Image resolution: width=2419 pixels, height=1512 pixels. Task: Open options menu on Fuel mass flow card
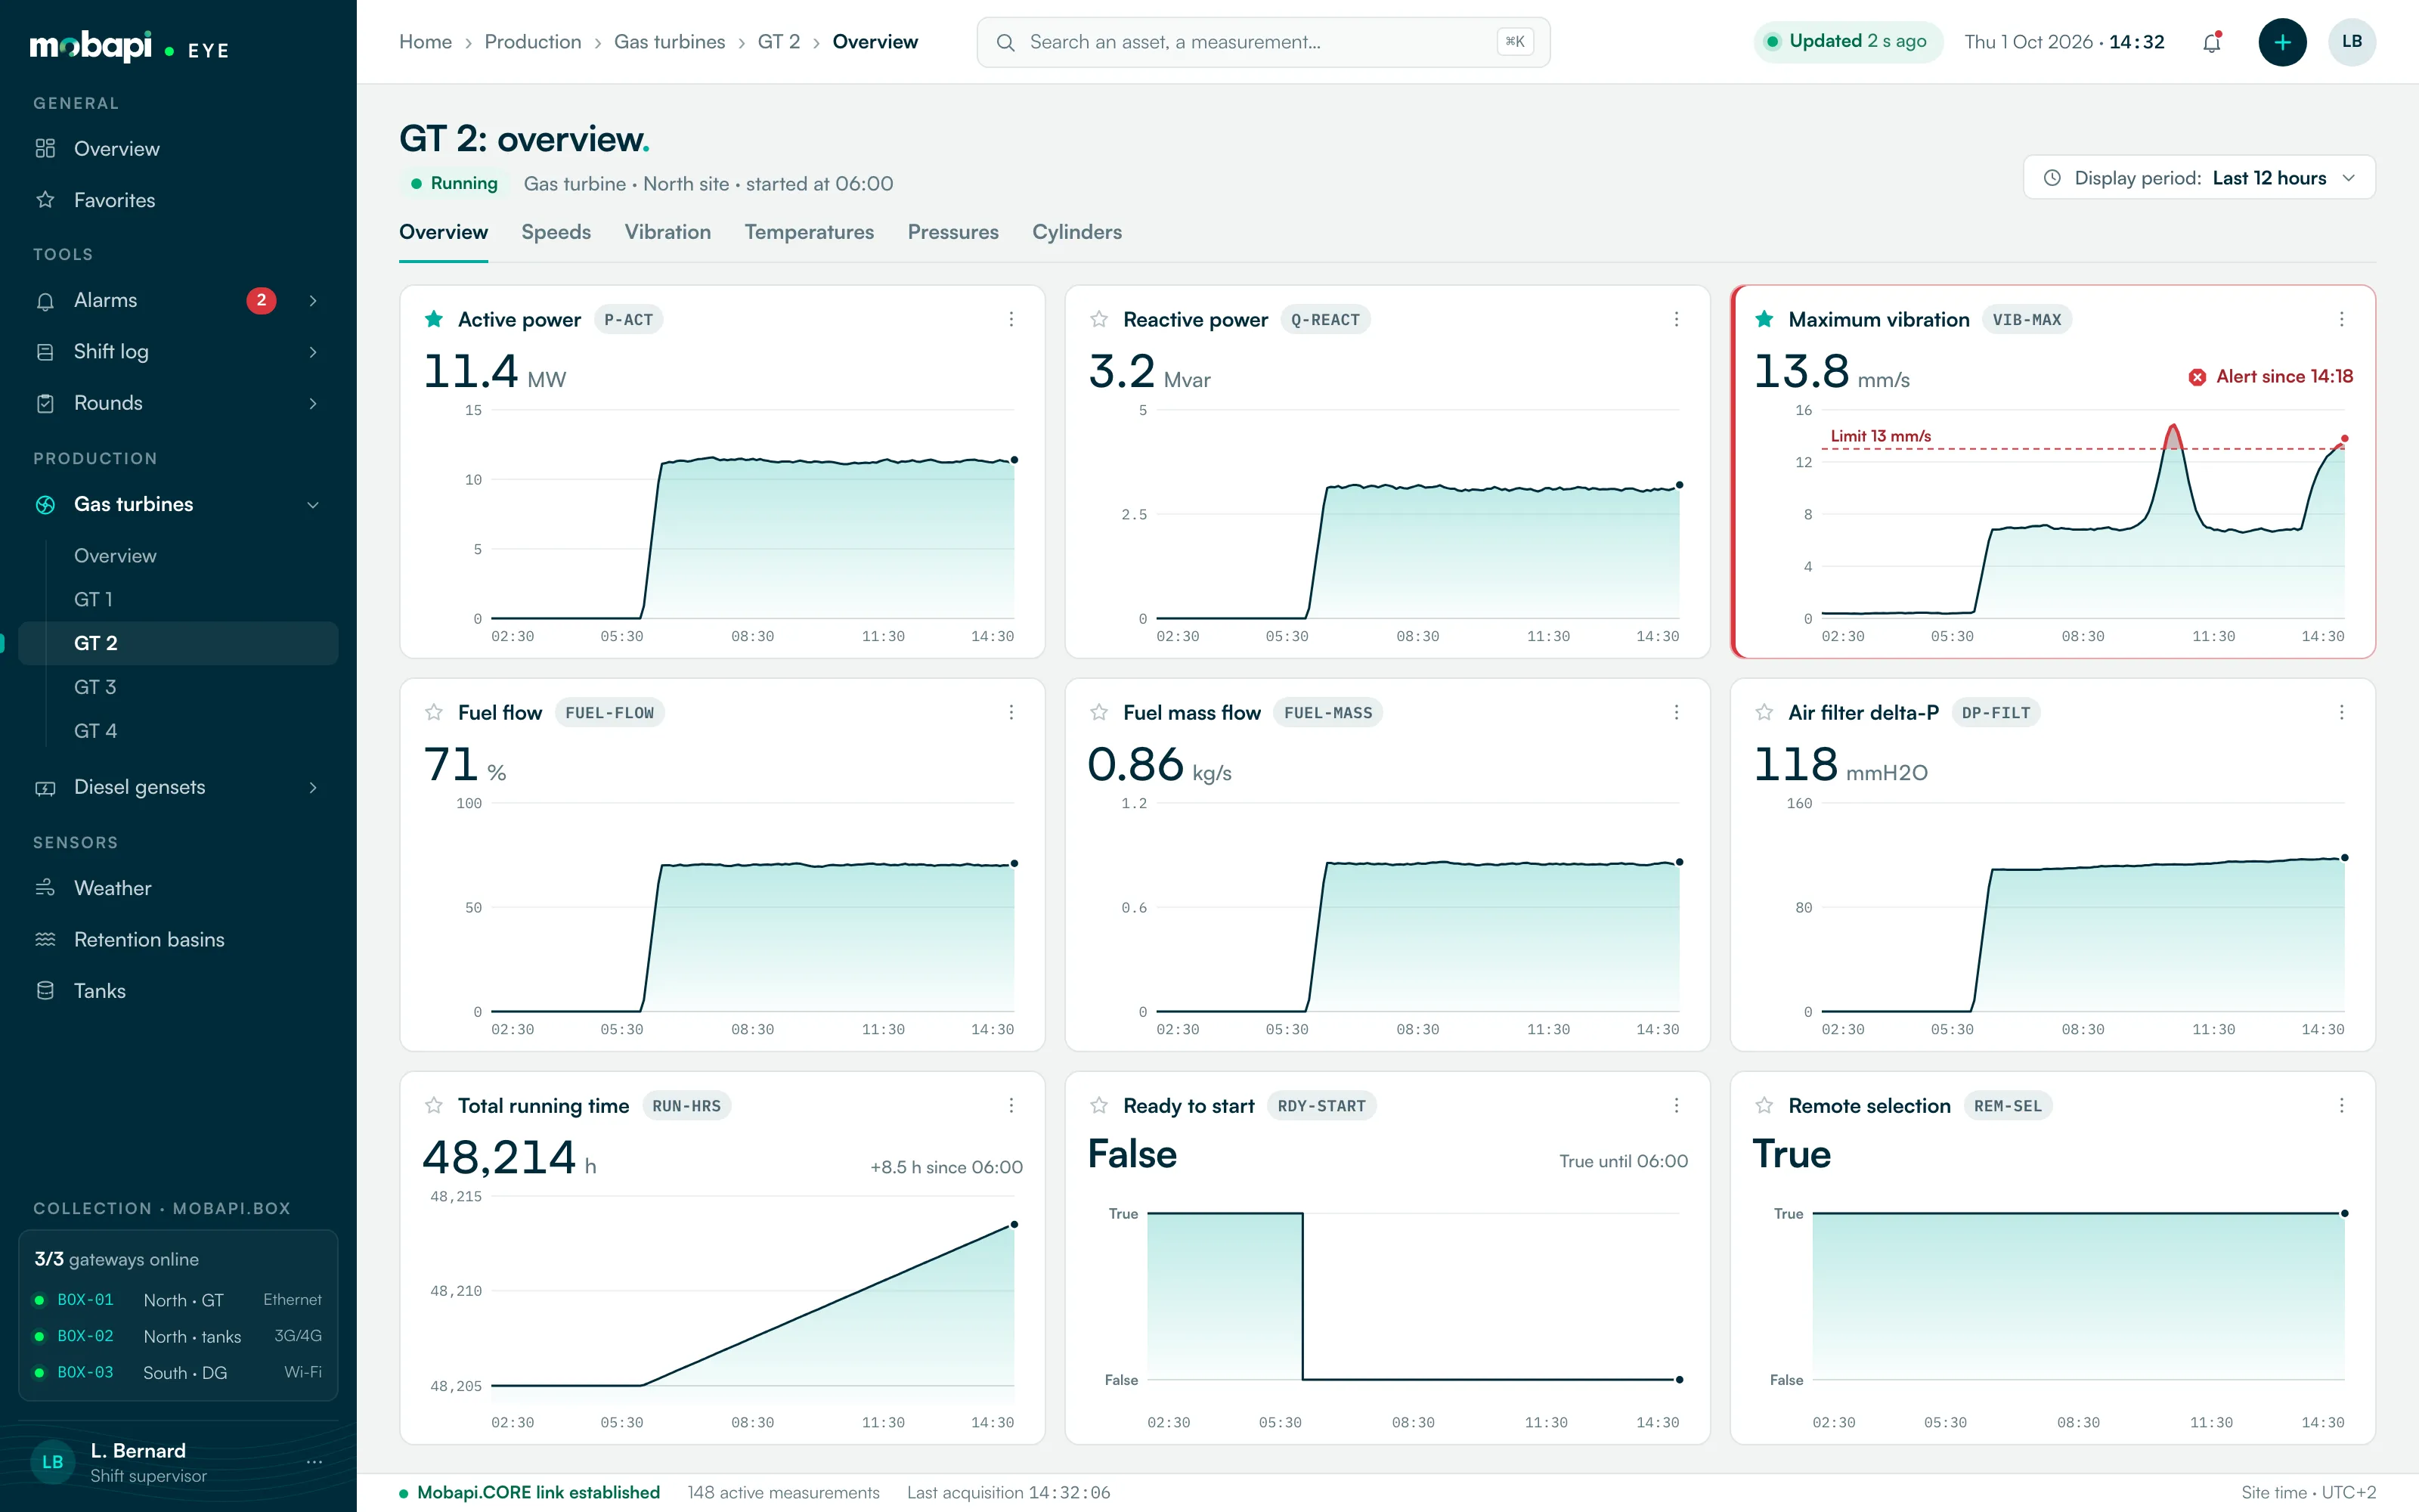(1677, 712)
